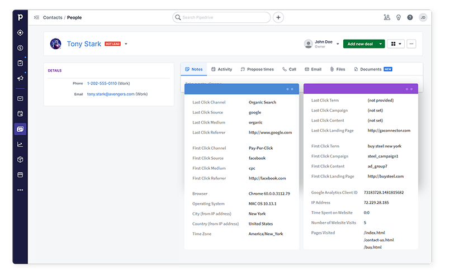Click the /index.html page visited entry
Image resolution: width=450 pixels, height=276 pixels.
pos(374,233)
